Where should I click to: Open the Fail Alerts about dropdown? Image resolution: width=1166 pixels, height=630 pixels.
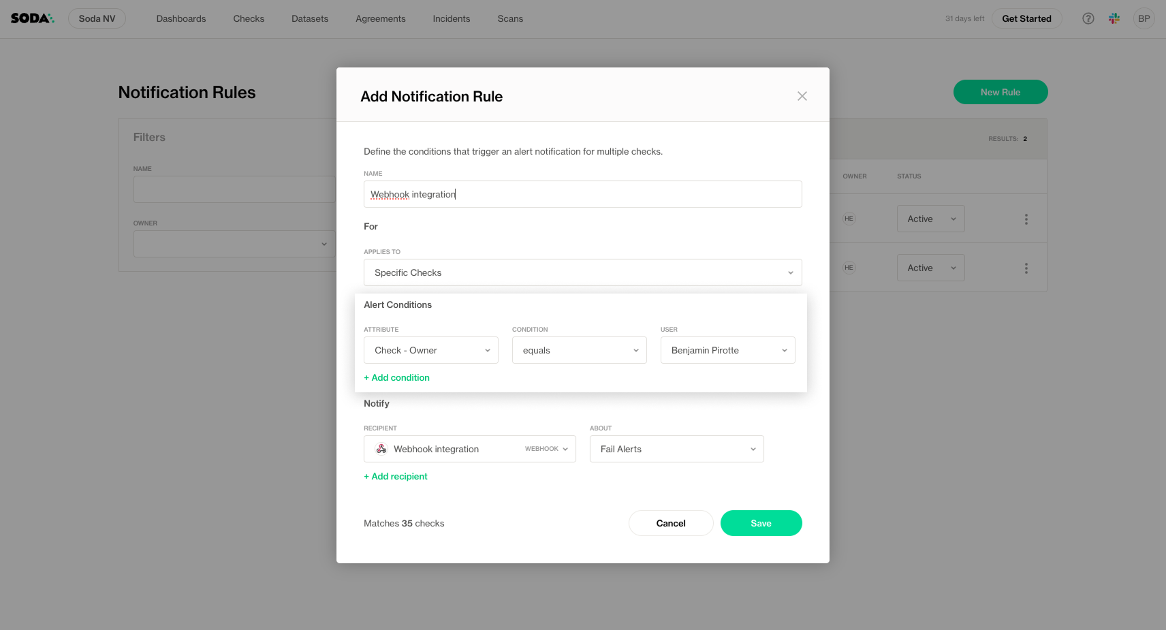[676, 449]
